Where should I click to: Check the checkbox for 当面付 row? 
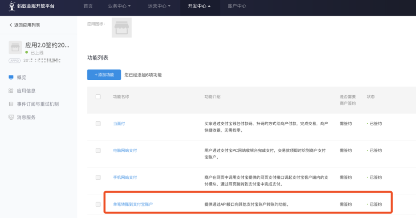click(98, 124)
